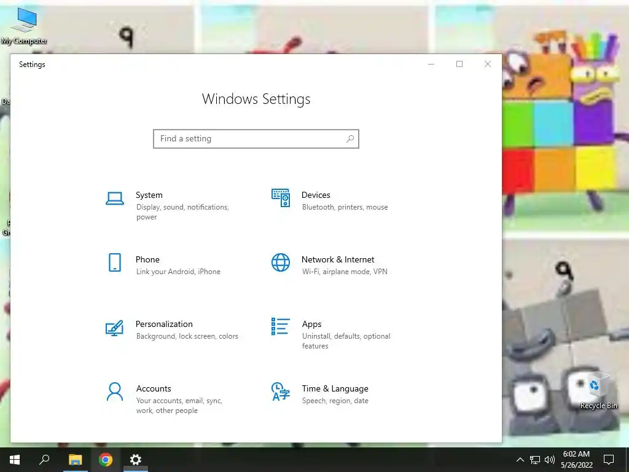629x472 pixels.
Task: Click 'Display, sound, notifications, power' description
Action: pos(182,212)
